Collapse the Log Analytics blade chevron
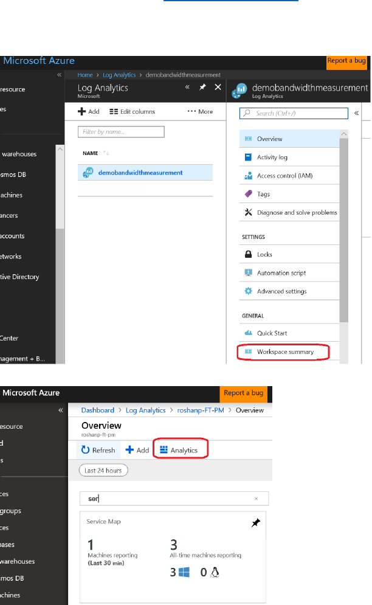The width and height of the screenshot is (372, 605). pyautogui.click(x=188, y=88)
